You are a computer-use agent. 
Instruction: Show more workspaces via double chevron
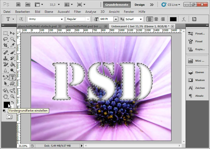click(152, 5)
